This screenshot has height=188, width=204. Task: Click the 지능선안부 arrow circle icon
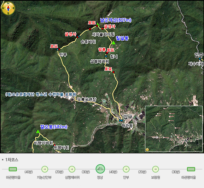click(x=45, y=169)
